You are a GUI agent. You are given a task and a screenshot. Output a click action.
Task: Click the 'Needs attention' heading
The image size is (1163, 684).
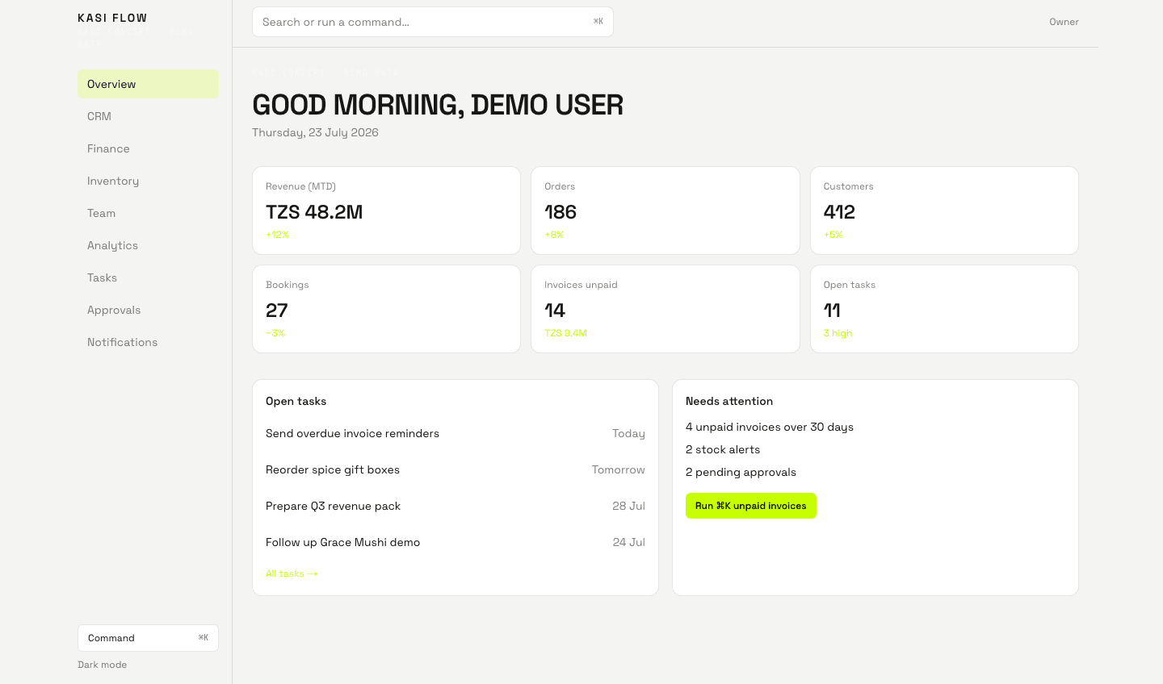[729, 401]
